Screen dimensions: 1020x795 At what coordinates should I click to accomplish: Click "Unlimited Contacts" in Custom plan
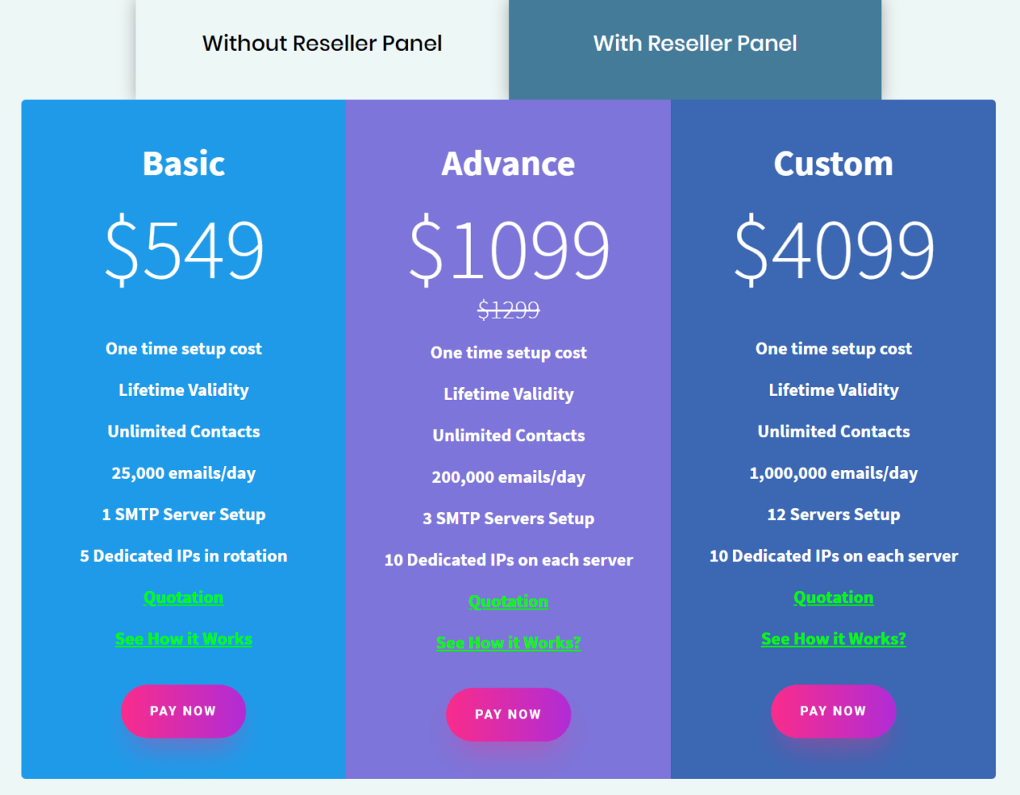tap(834, 431)
